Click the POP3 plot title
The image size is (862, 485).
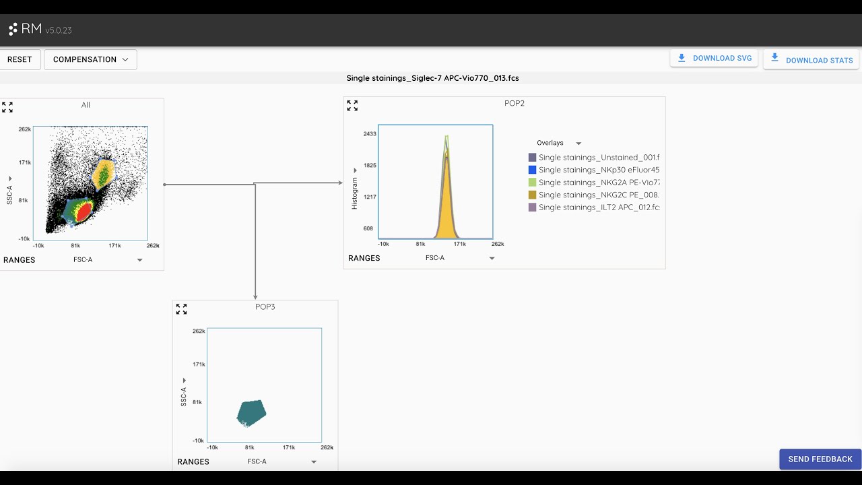pyautogui.click(x=265, y=306)
